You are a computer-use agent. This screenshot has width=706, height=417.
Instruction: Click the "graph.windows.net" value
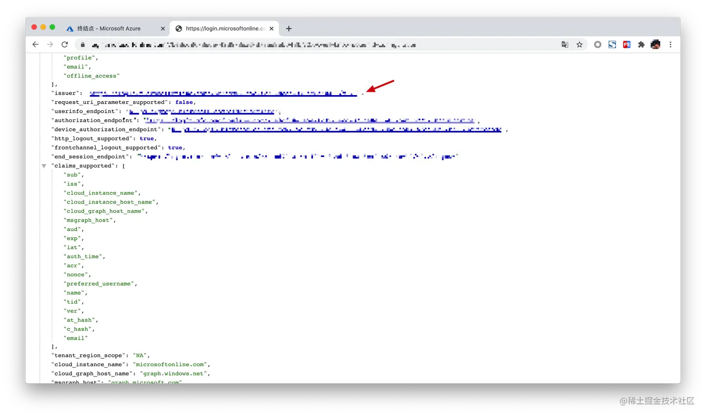point(173,374)
